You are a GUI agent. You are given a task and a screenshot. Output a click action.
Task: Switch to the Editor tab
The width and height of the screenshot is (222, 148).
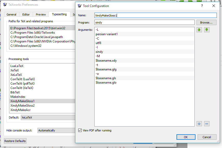click(26, 14)
